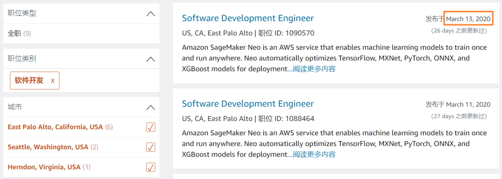Uncheck Herndon, Virginia checkbox
The height and width of the screenshot is (179, 502).
click(151, 167)
